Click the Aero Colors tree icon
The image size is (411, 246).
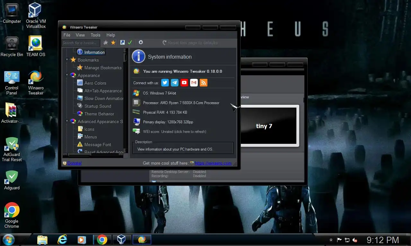coord(80,83)
